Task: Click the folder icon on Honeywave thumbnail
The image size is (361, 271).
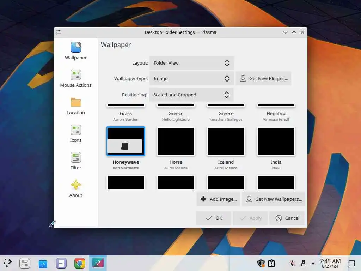Action: pos(125,146)
